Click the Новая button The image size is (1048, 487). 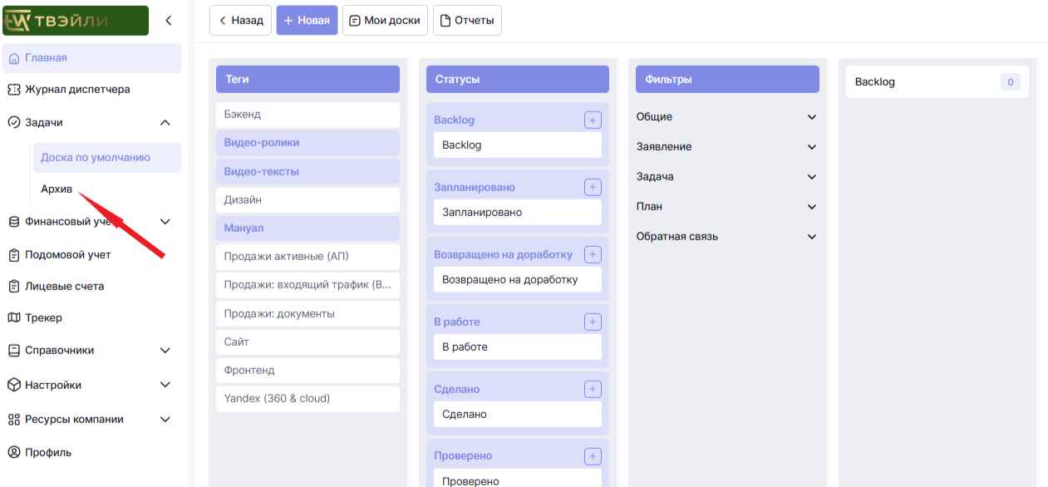(307, 21)
